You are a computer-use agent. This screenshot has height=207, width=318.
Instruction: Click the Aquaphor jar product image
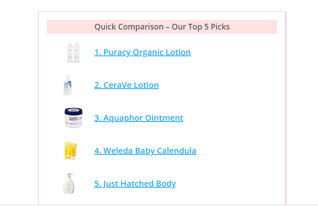[x=74, y=118]
